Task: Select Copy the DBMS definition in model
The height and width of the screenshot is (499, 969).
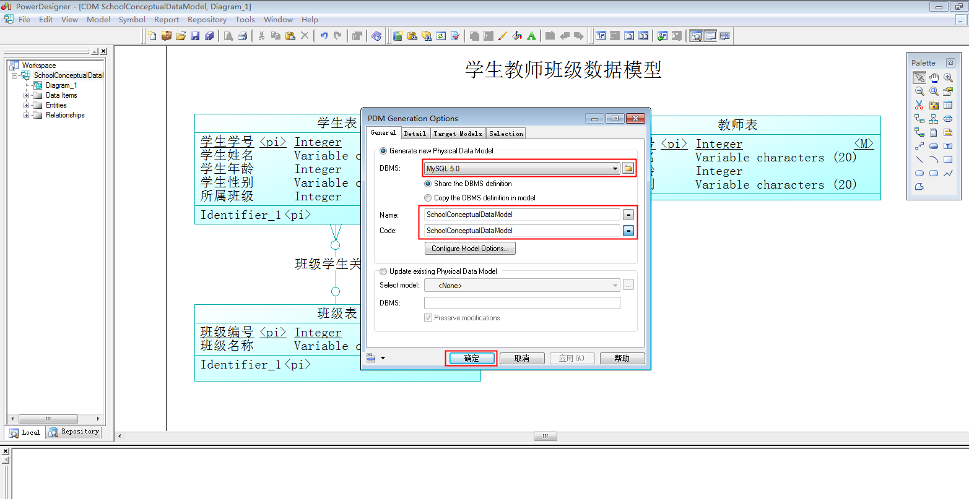Action: [x=428, y=198]
